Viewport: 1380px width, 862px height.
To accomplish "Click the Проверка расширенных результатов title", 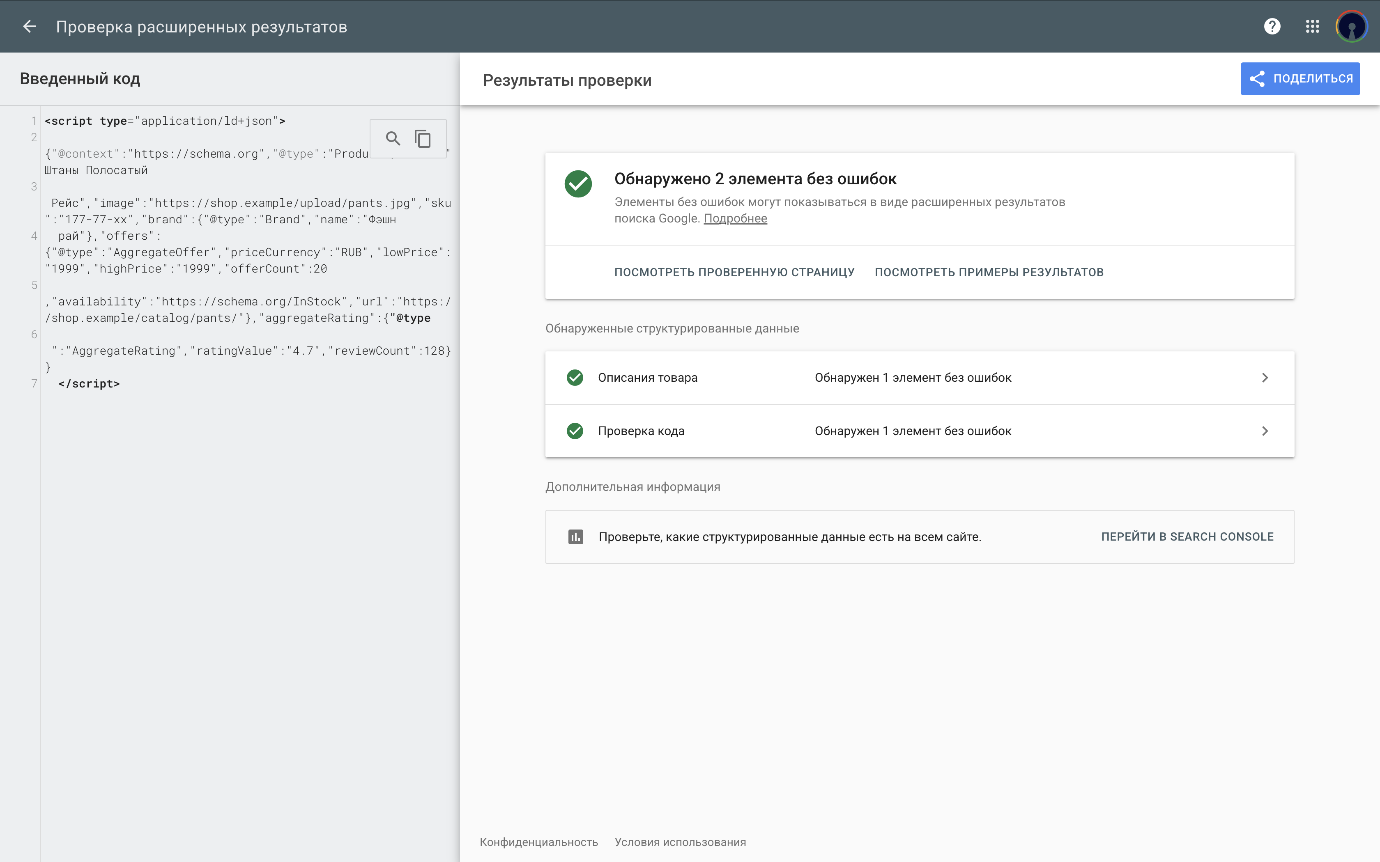I will pos(201,27).
